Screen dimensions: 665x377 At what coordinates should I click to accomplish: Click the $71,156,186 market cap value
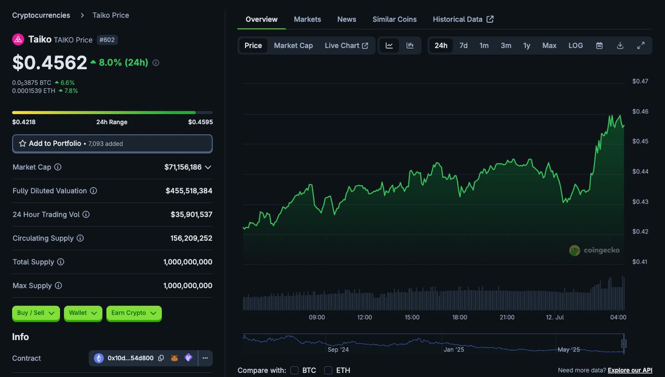tap(183, 167)
